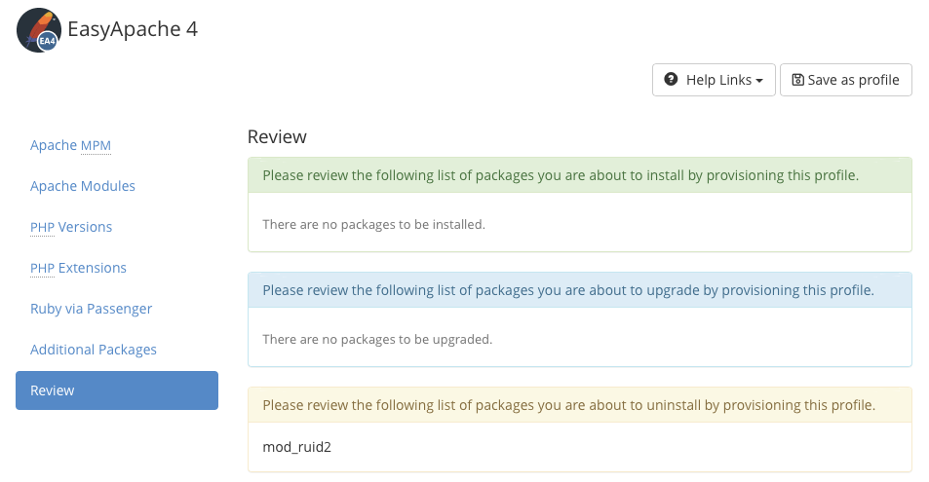Navigate to Additional Packages
The height and width of the screenshot is (482, 929).
tap(94, 350)
